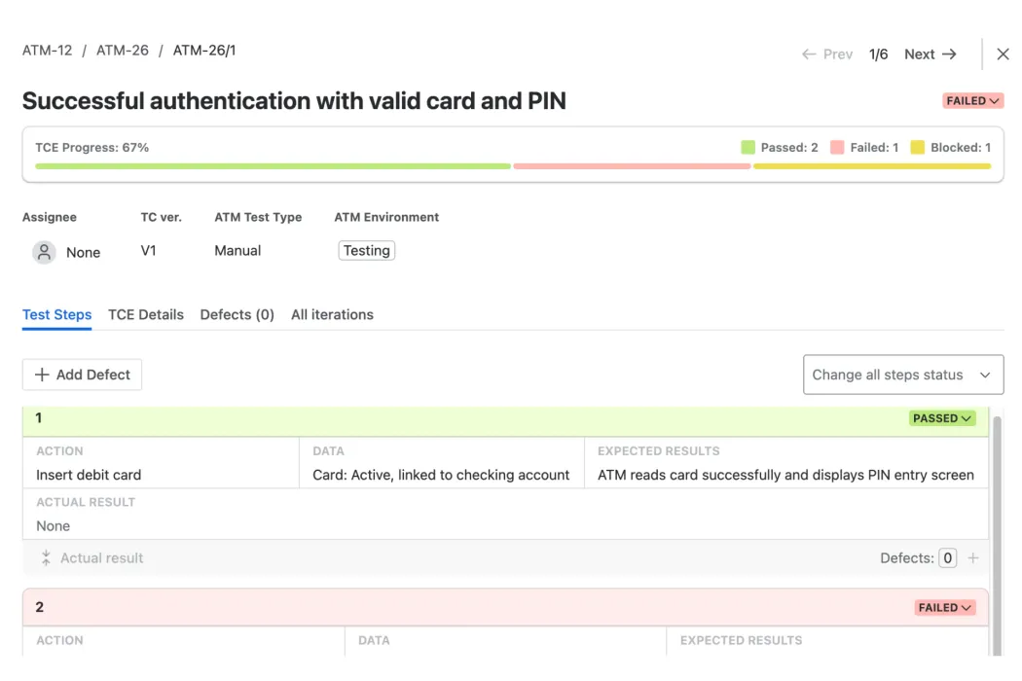Click the pink Failed legend square
1022x681 pixels.
point(837,148)
